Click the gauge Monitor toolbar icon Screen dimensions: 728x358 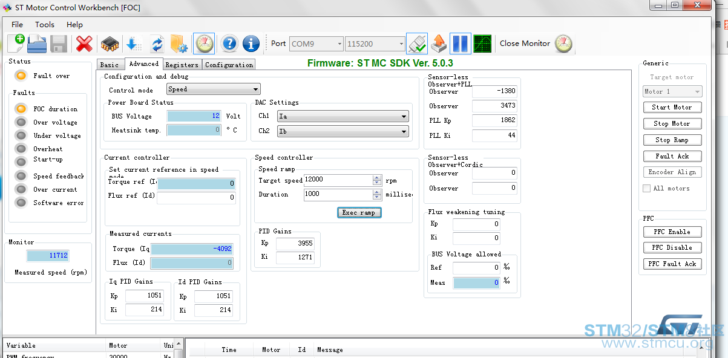click(204, 44)
